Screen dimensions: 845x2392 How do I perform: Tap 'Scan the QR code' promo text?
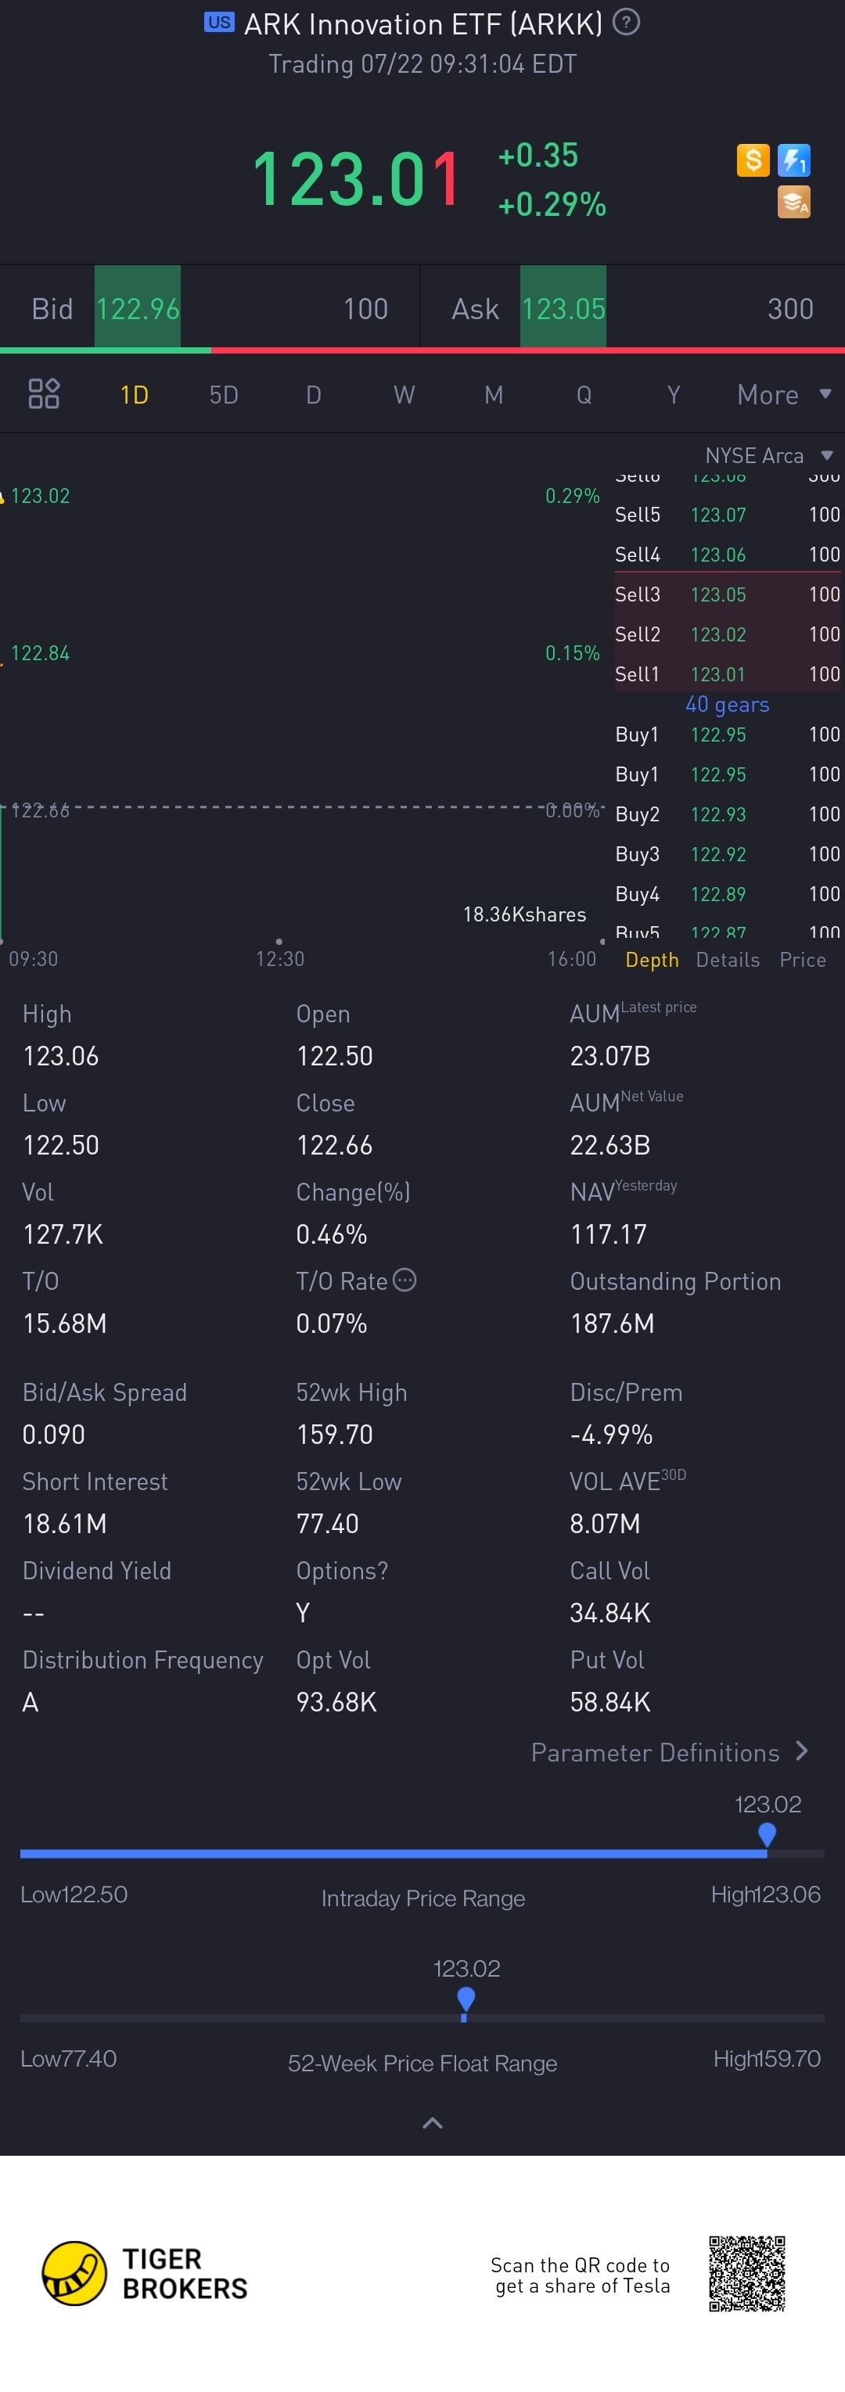click(581, 2275)
